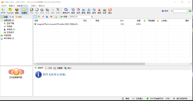The width and height of the screenshot is (193, 101).
Task: Open the 查看(V) menu
Action: (x=12, y=6)
